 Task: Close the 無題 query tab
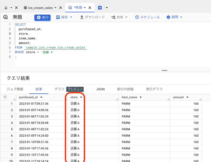tap(90, 8)
